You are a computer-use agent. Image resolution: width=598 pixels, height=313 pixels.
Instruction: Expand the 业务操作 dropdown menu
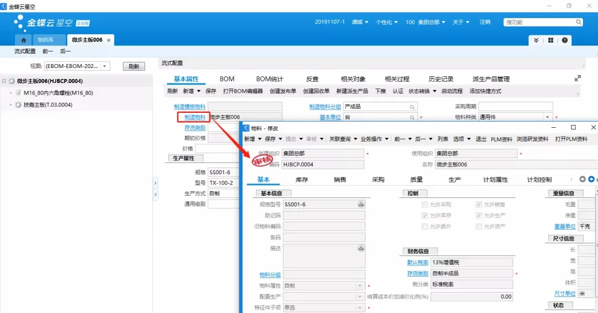386,139
